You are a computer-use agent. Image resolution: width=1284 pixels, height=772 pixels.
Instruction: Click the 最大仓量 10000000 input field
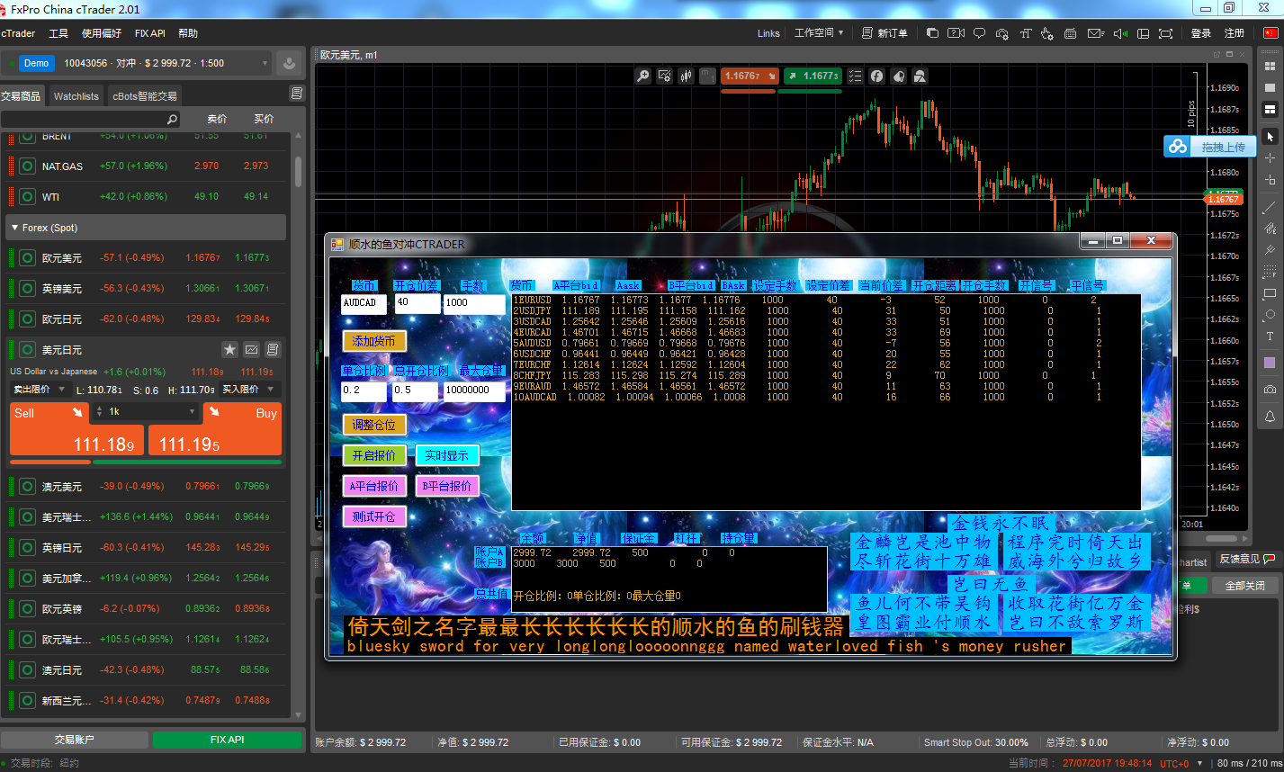click(x=474, y=390)
